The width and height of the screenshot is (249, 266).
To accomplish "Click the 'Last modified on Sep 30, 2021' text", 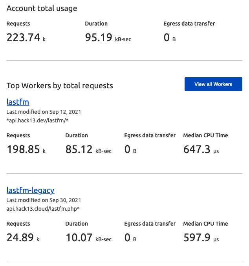I will pos(44,200).
